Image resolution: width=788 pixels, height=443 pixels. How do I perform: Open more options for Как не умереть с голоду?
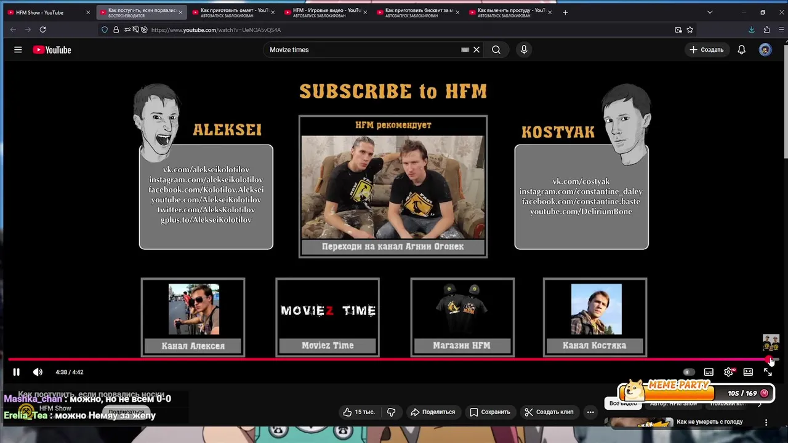(x=766, y=423)
